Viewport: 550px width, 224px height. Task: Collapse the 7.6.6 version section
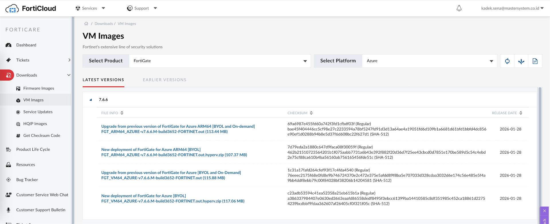pyautogui.click(x=91, y=100)
